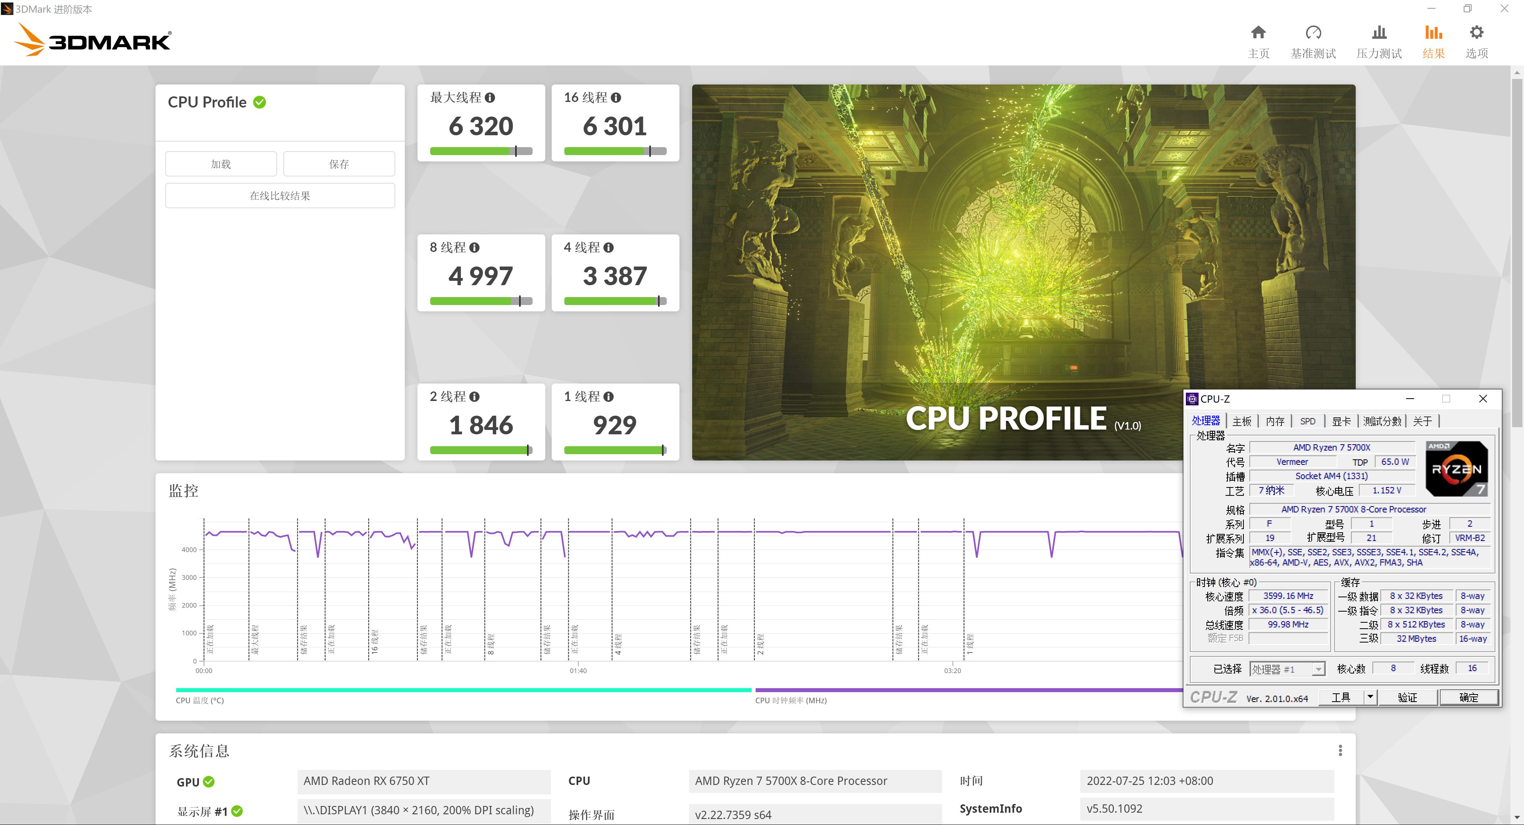Screen dimensions: 1524x825
Task: Switch to the 内存 tab in CPU-Z
Action: pyautogui.click(x=1275, y=421)
